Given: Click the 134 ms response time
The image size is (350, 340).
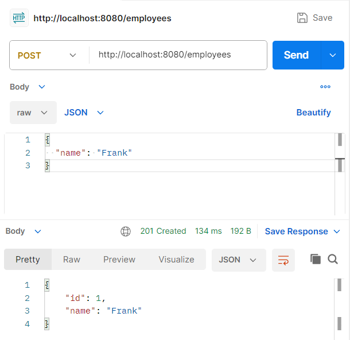Looking at the screenshot, I should click(208, 231).
